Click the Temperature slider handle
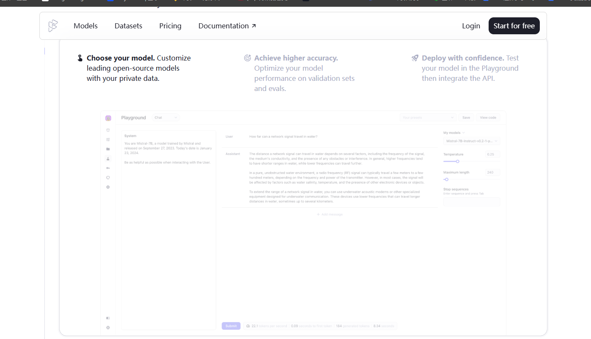The width and height of the screenshot is (591, 339). point(457,161)
